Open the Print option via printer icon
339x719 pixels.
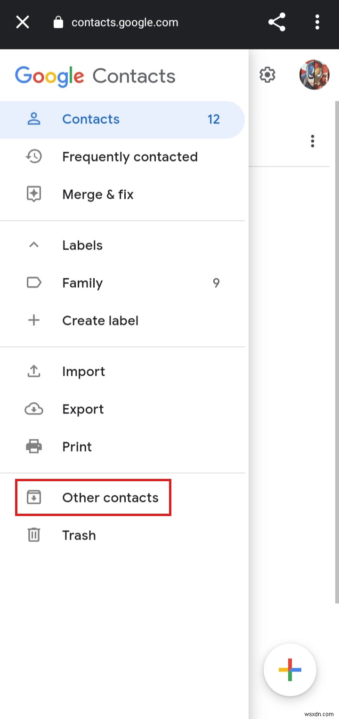33,446
